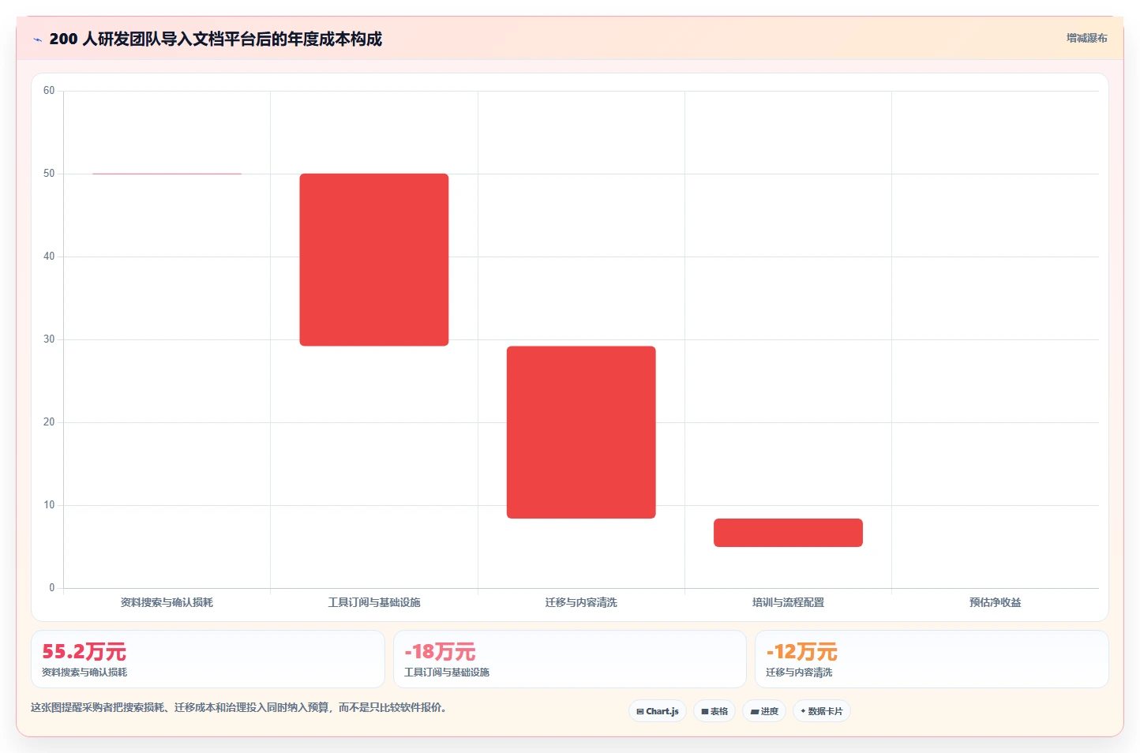Image resolution: width=1140 pixels, height=753 pixels.
Task: Select the 迁移与内容清洗 red waterfall bar
Action: pyautogui.click(x=581, y=433)
